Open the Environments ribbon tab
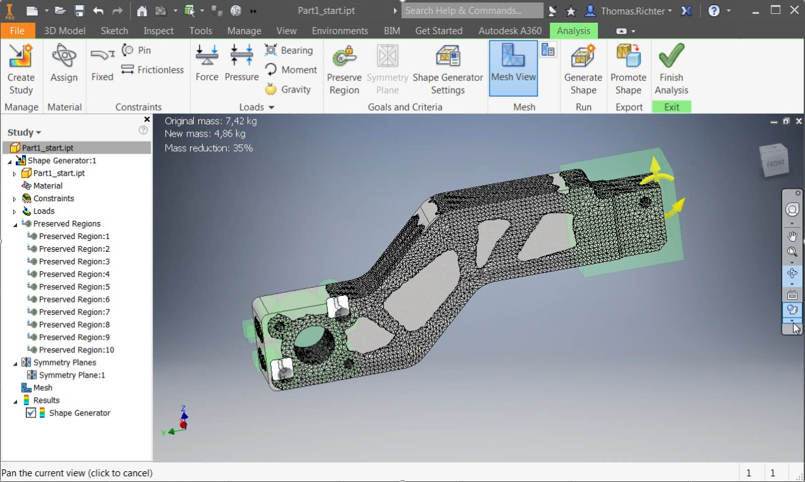 340,30
